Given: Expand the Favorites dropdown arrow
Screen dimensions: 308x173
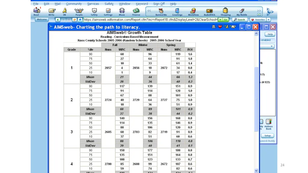Looking at the screenshot, I should pyautogui.click(x=269, y=20).
